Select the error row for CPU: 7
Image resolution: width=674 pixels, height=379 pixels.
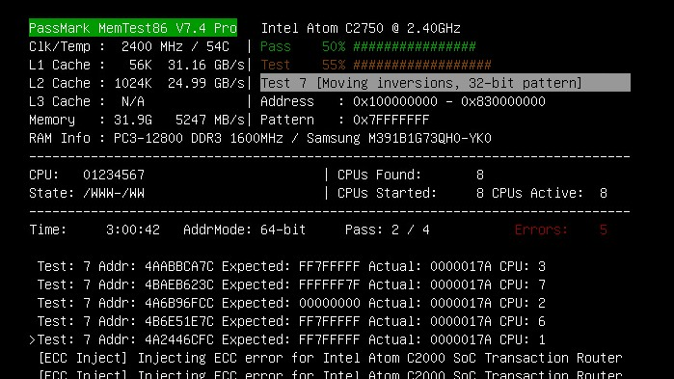click(291, 284)
